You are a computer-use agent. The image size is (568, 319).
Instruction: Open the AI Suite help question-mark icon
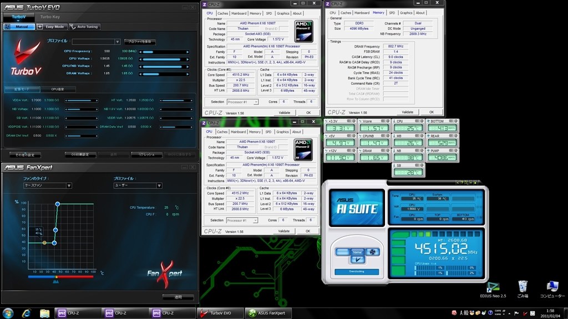[461, 182]
